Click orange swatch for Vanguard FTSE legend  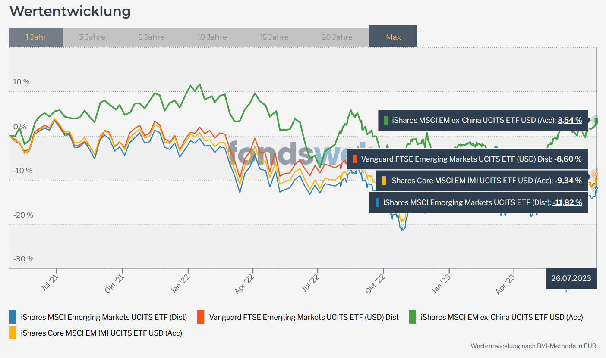201,317
